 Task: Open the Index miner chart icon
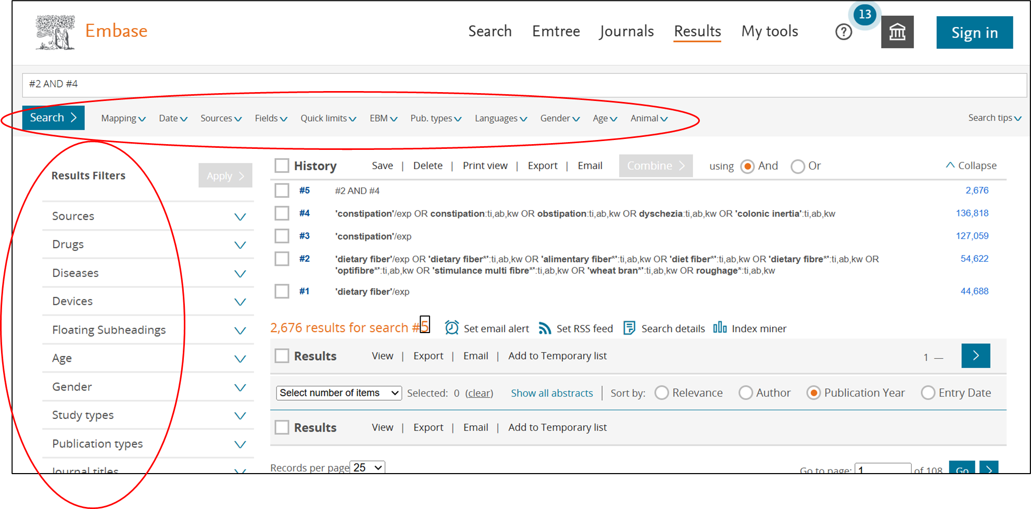click(720, 327)
